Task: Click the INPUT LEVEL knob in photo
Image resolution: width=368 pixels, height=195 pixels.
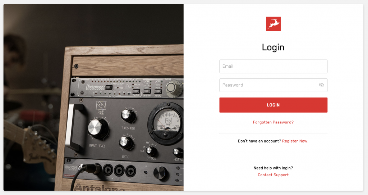Action: tap(98, 128)
